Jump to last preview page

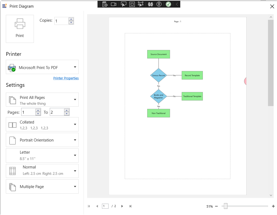coord(130,206)
